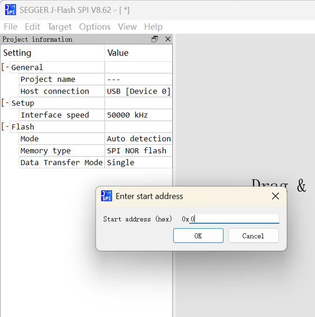Undock the Project information panel

pyautogui.click(x=155, y=39)
